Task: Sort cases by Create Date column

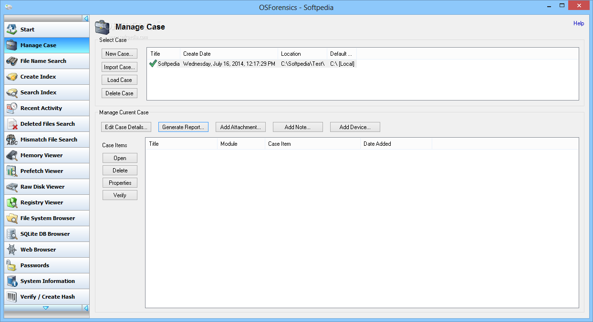Action: pos(229,54)
